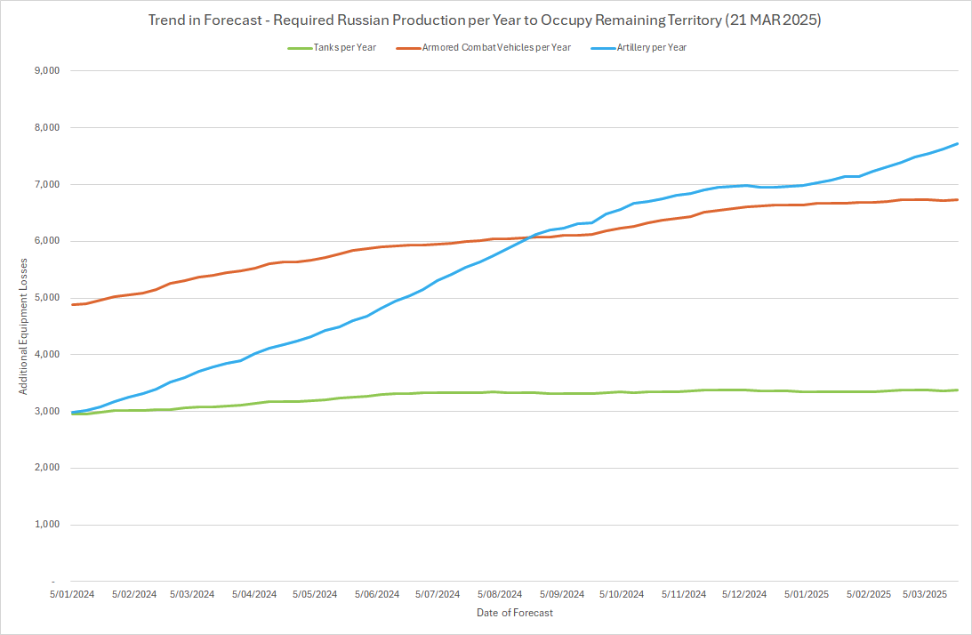Click the right end of the blue Artillery line

coord(957,143)
